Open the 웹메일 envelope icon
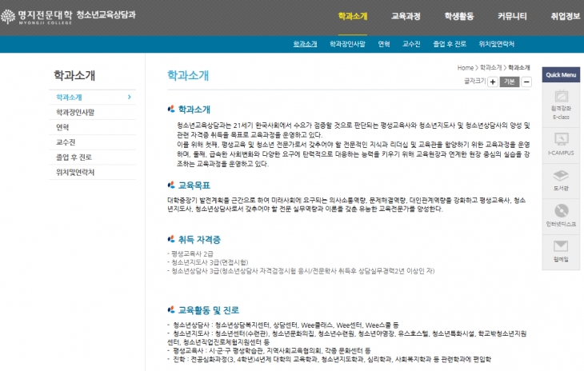The width and height of the screenshot is (584, 371). coord(561,247)
